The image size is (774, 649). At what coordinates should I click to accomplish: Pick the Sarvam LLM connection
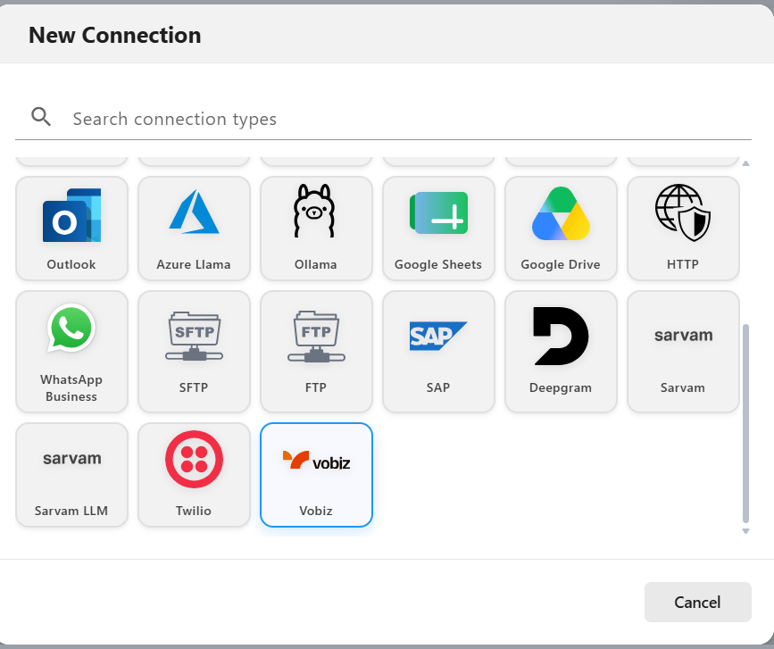pos(71,475)
